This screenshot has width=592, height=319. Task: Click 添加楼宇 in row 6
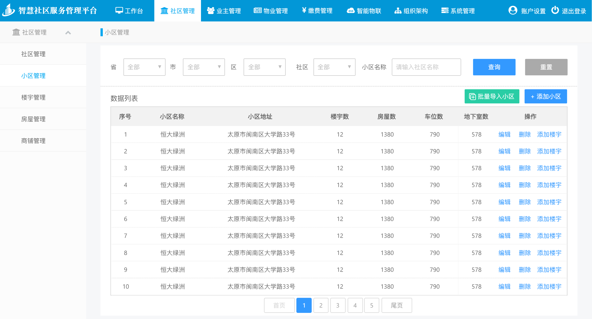[549, 219]
